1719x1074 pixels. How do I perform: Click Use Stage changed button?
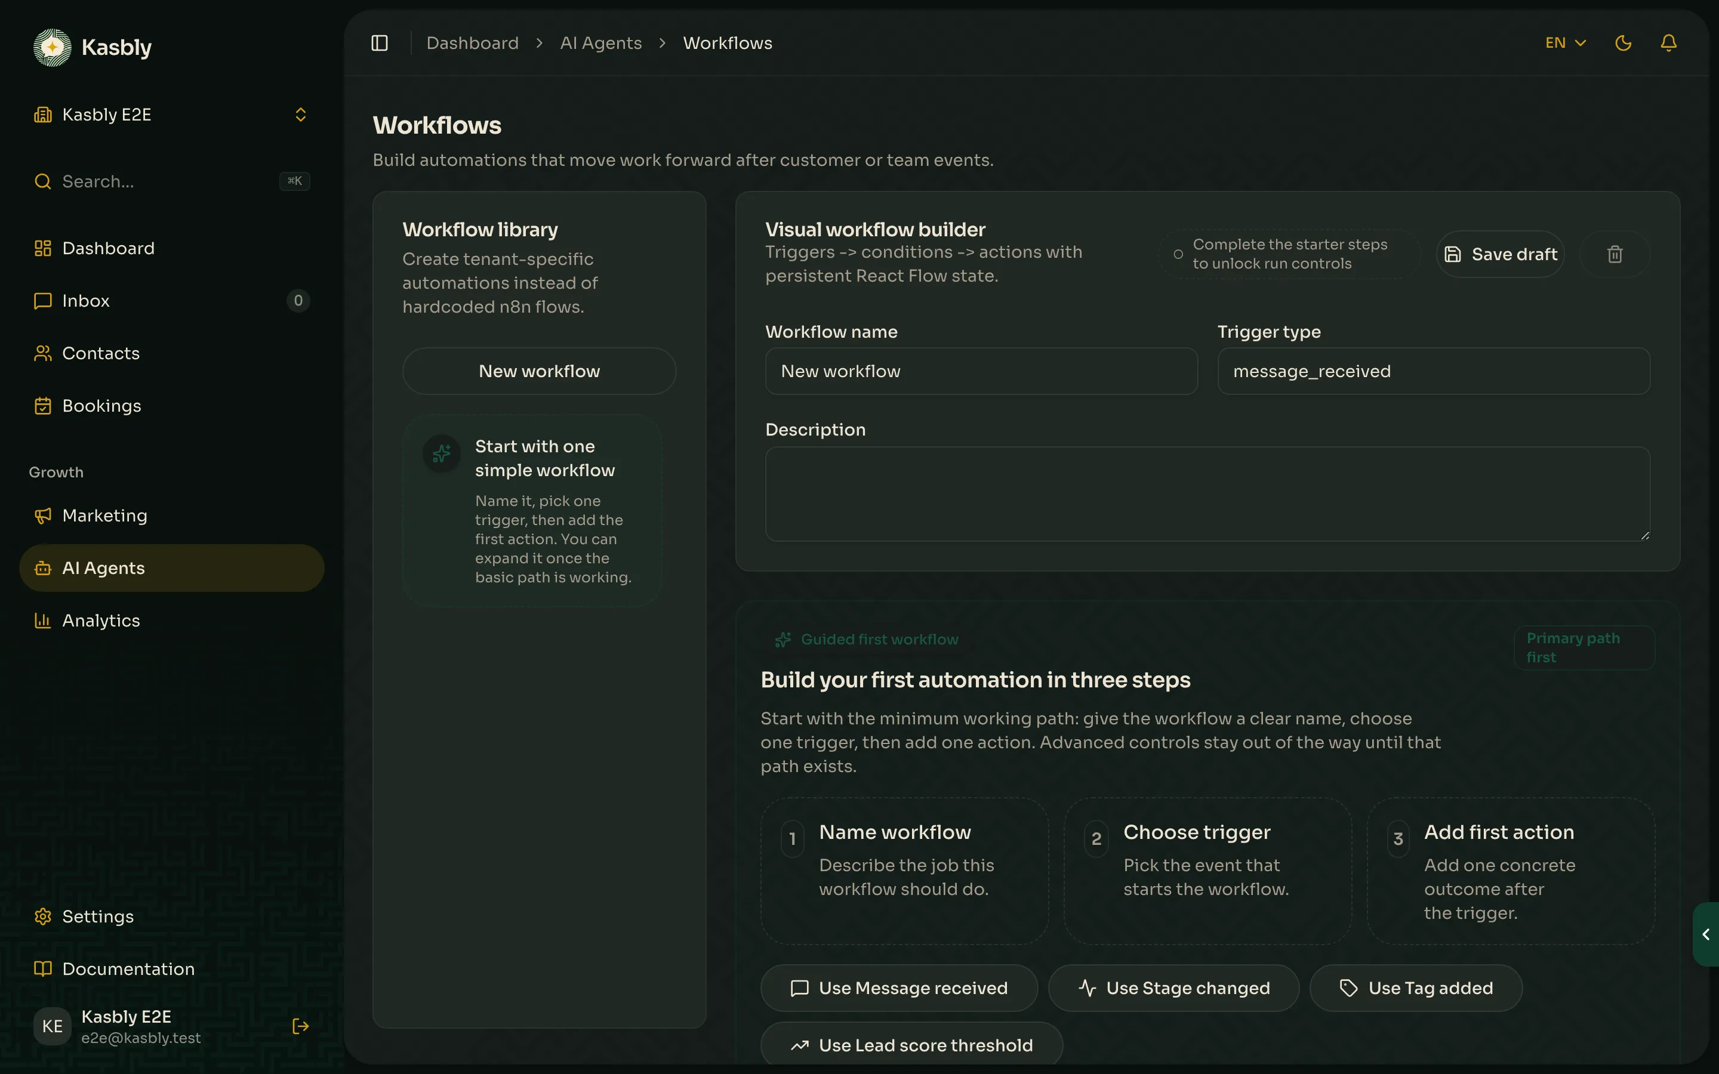pyautogui.click(x=1173, y=988)
